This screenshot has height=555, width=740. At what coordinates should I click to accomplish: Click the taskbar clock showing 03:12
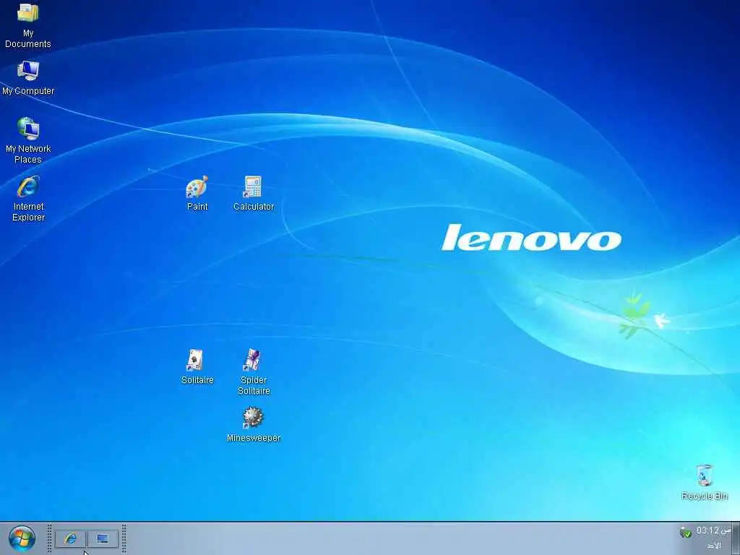[x=713, y=531]
